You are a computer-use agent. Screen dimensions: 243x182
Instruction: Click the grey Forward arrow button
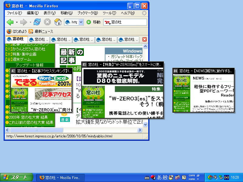click(x=24, y=22)
